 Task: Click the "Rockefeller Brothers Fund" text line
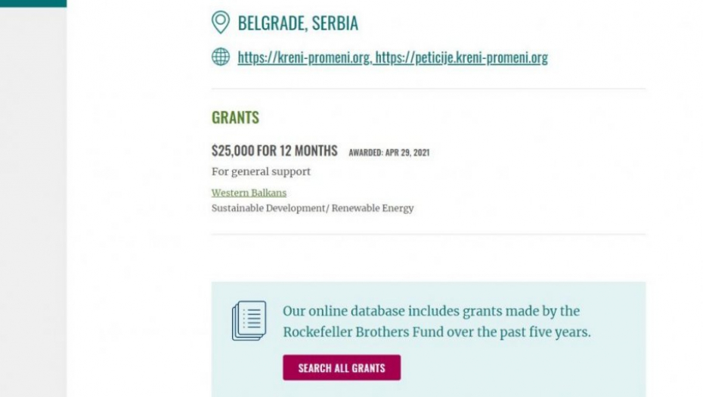[436, 332]
